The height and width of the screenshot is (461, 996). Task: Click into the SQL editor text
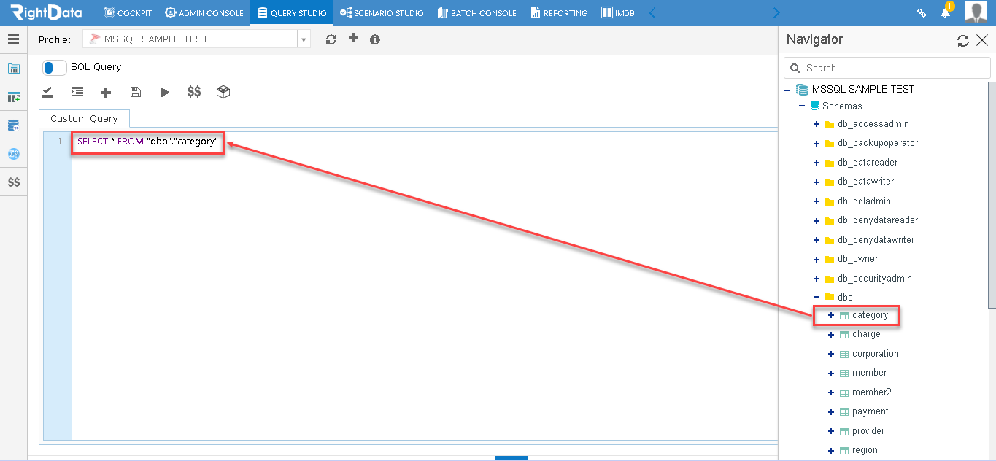click(x=147, y=142)
